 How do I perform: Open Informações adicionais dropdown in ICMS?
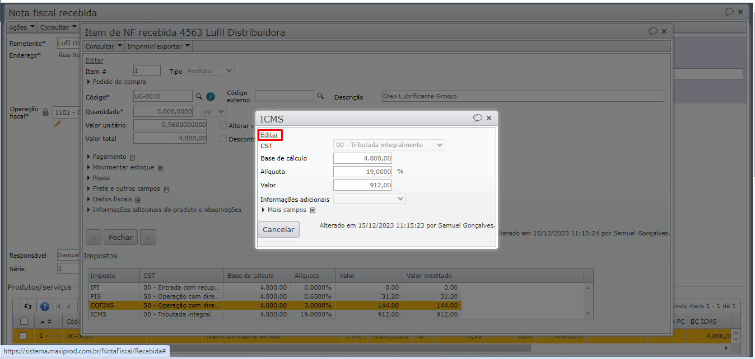(x=370, y=199)
